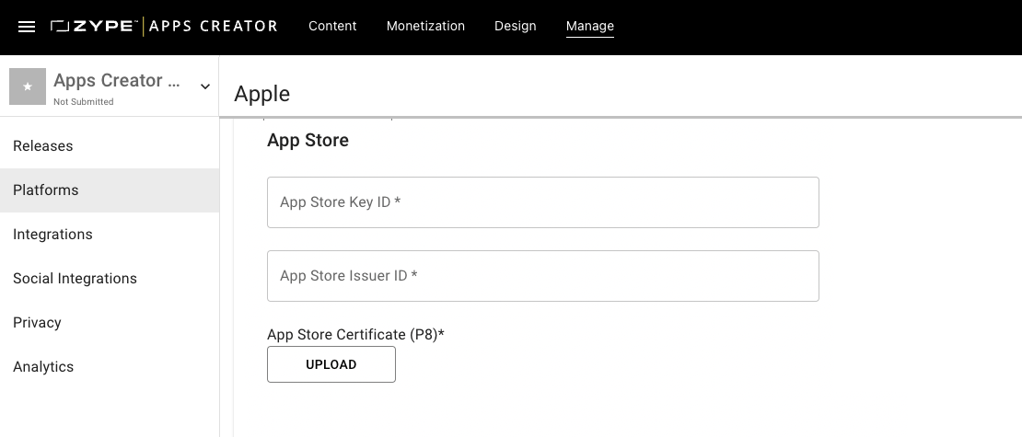Open Privacy in sidebar
Image resolution: width=1022 pixels, height=437 pixels.
point(110,323)
